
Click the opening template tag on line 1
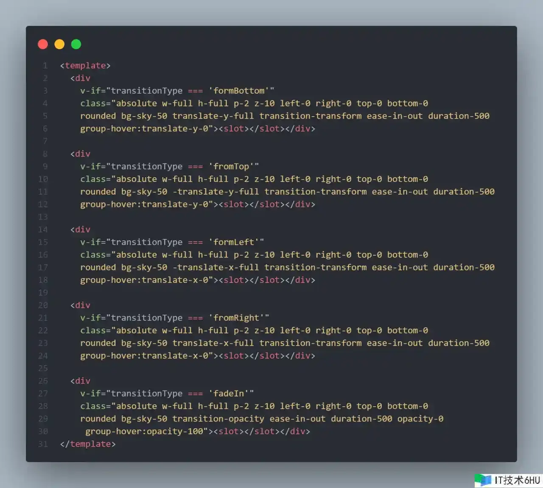[85, 65]
